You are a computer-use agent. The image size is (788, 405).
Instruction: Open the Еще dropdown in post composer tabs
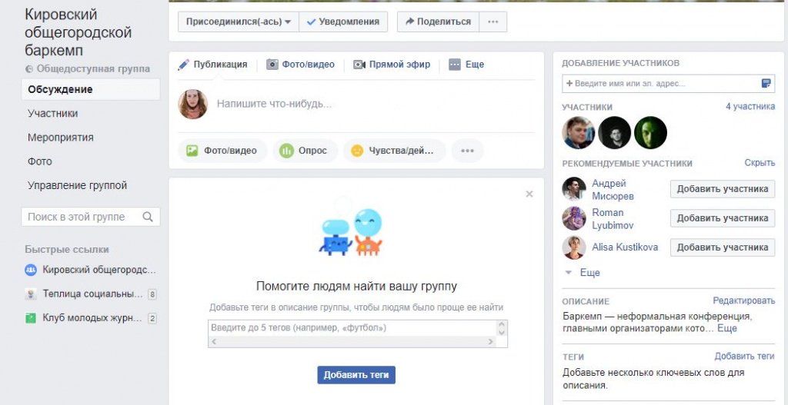(x=466, y=65)
